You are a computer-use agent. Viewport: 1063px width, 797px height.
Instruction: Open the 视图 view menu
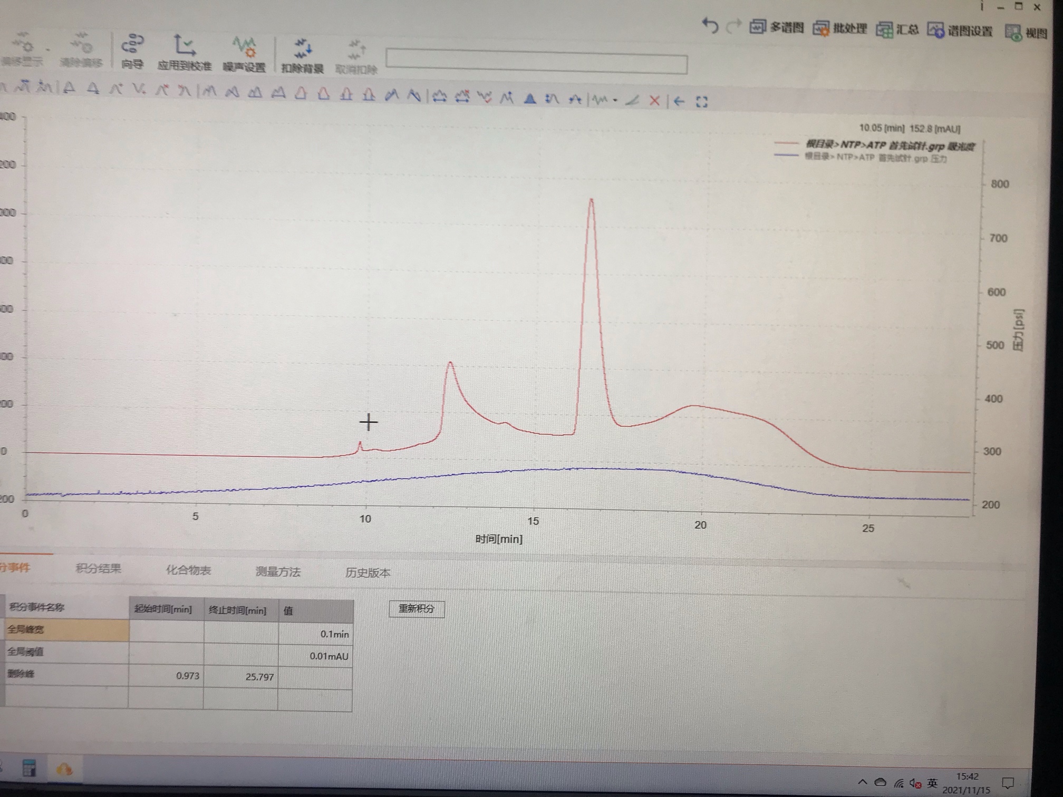tap(1026, 33)
